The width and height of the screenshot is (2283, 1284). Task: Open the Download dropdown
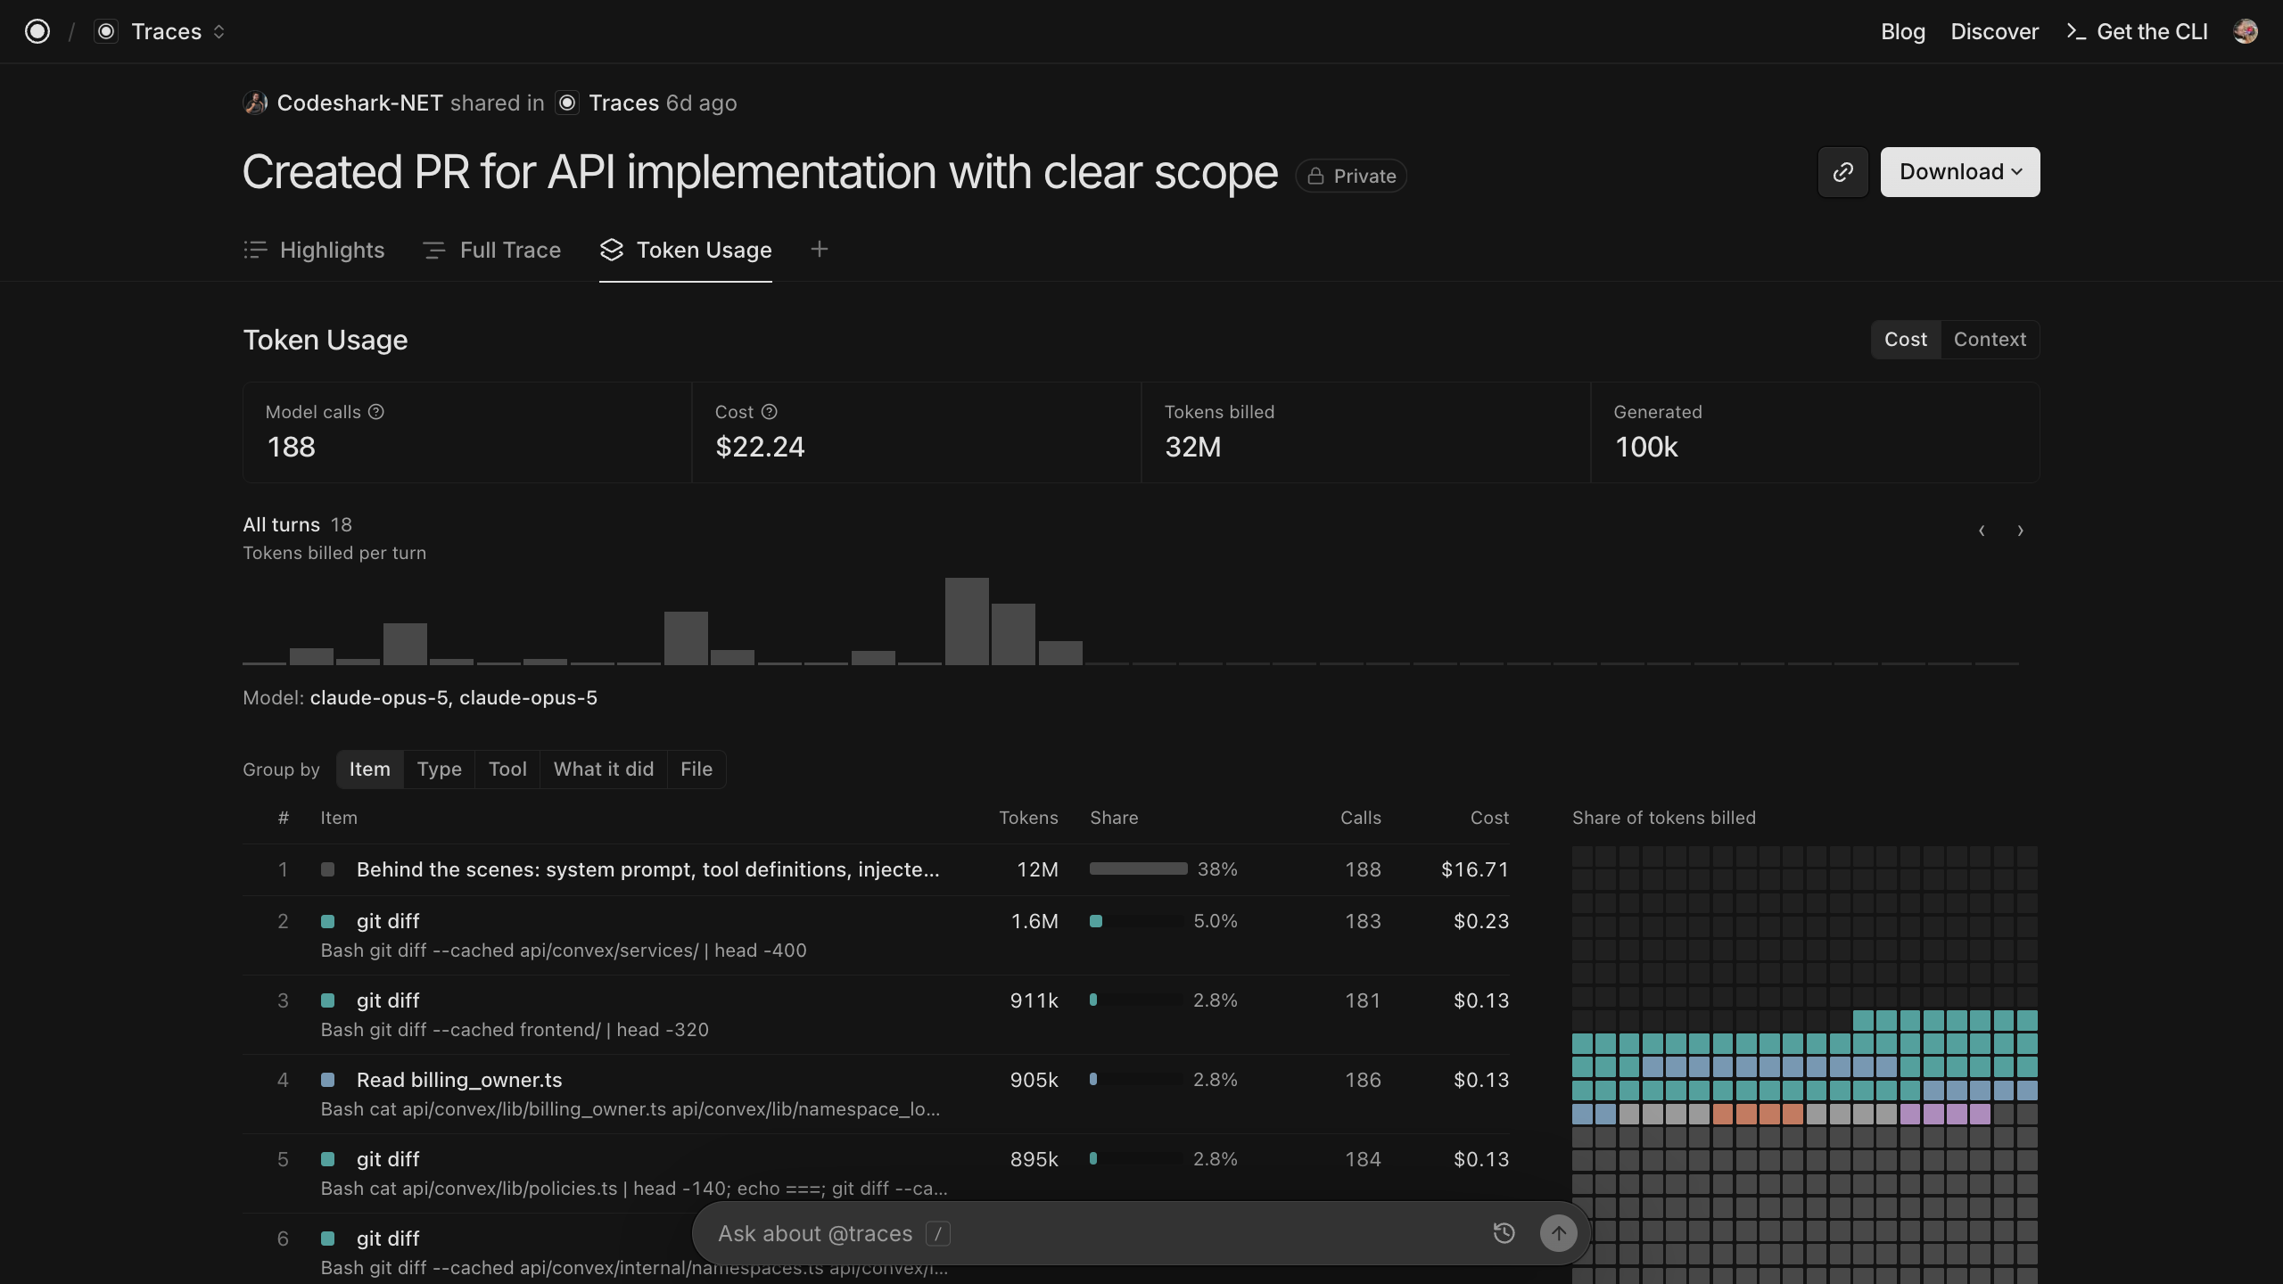(1960, 172)
